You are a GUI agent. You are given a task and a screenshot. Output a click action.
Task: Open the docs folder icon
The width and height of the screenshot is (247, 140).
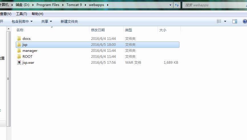click(19, 38)
